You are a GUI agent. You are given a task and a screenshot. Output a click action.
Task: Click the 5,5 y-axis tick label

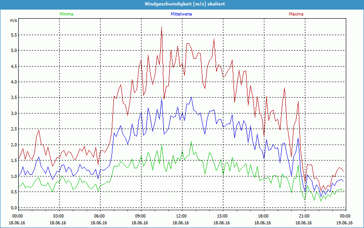coord(13,35)
